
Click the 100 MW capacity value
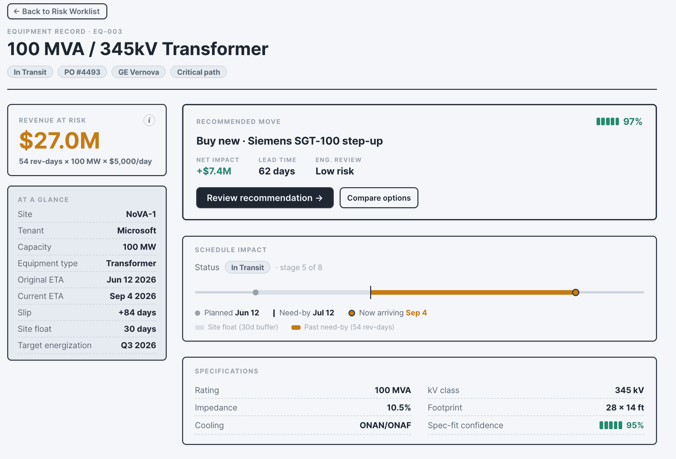point(139,247)
